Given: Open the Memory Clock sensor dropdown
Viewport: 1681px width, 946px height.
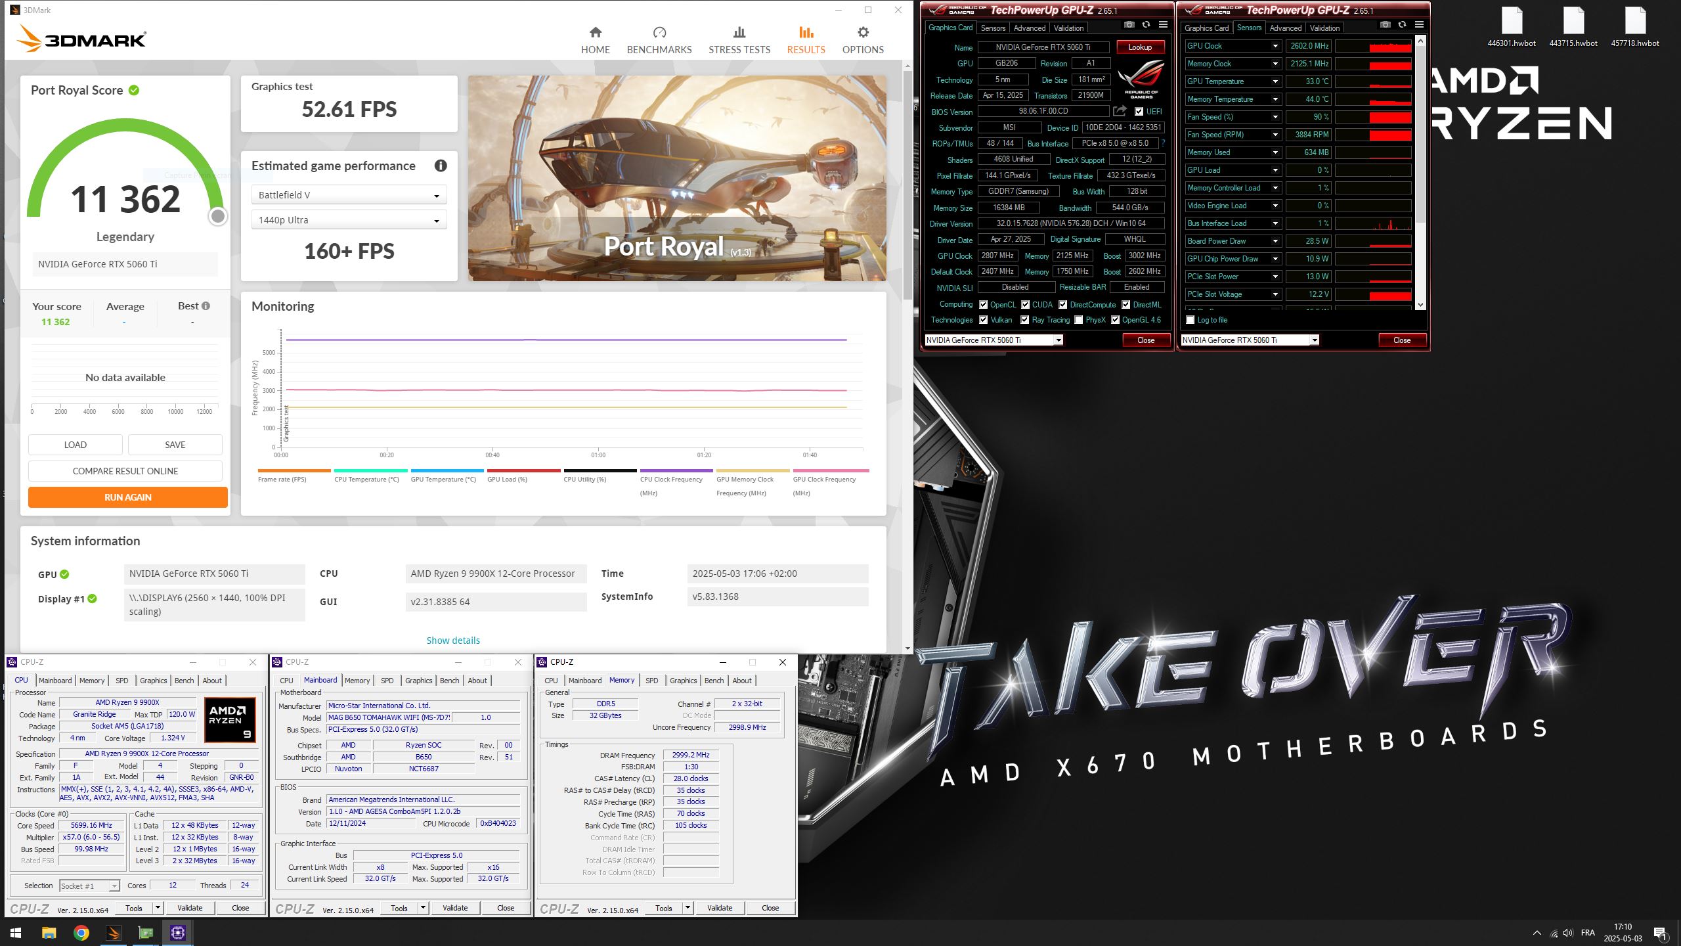Looking at the screenshot, I should click(1275, 64).
